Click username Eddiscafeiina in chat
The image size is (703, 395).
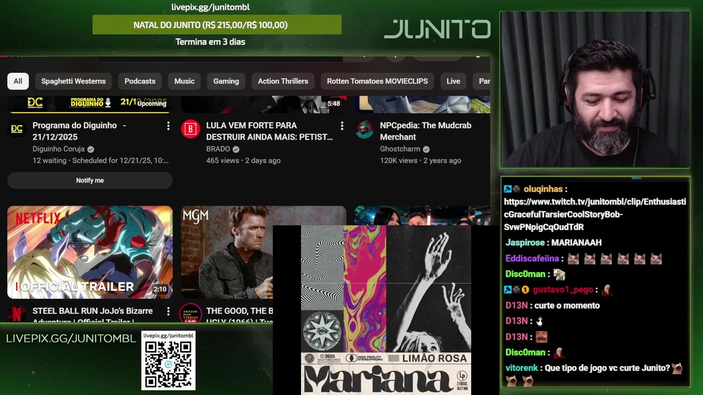click(532, 258)
